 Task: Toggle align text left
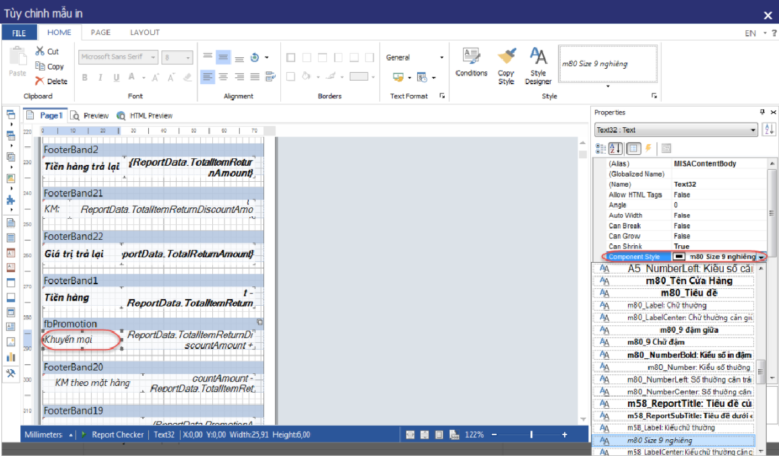coord(207,77)
